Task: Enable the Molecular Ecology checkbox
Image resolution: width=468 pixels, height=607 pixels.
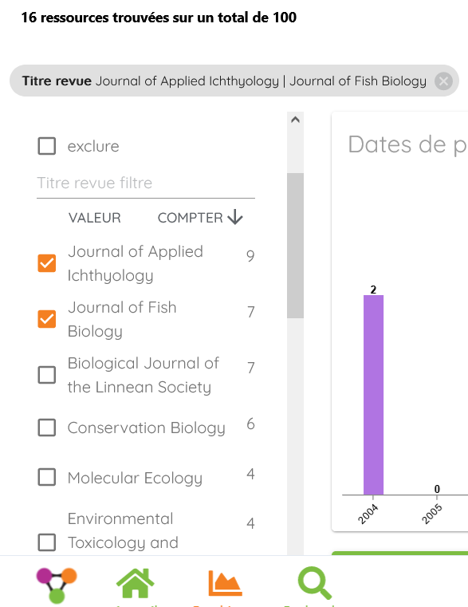Action: pos(47,477)
